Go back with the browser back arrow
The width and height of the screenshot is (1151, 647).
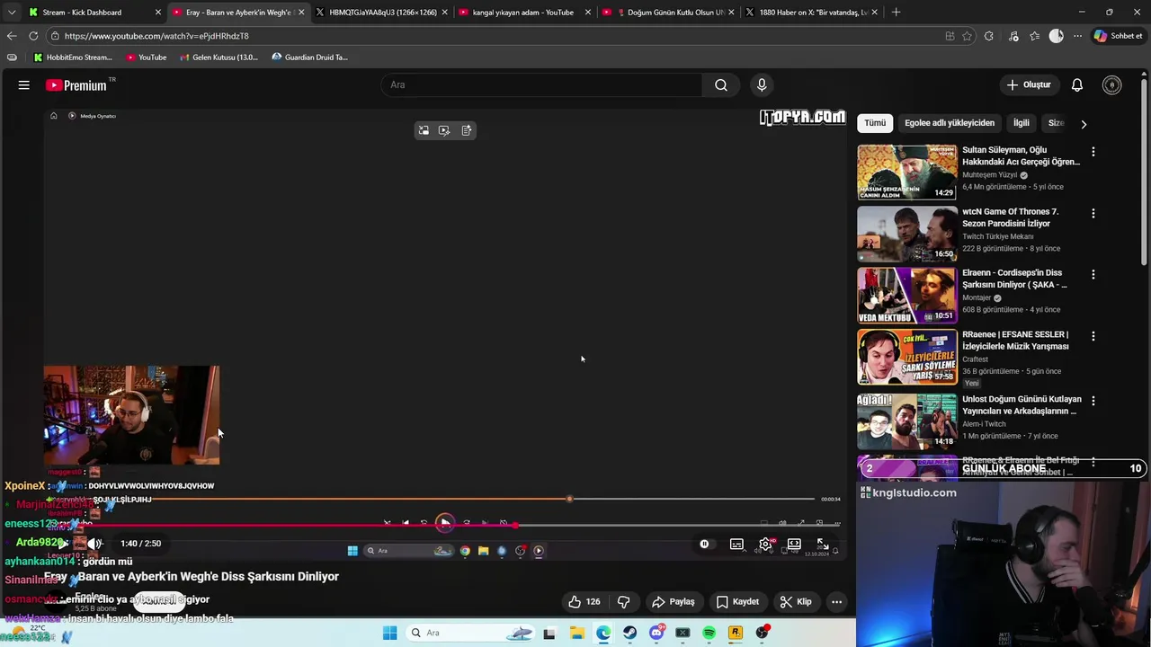[x=12, y=36]
